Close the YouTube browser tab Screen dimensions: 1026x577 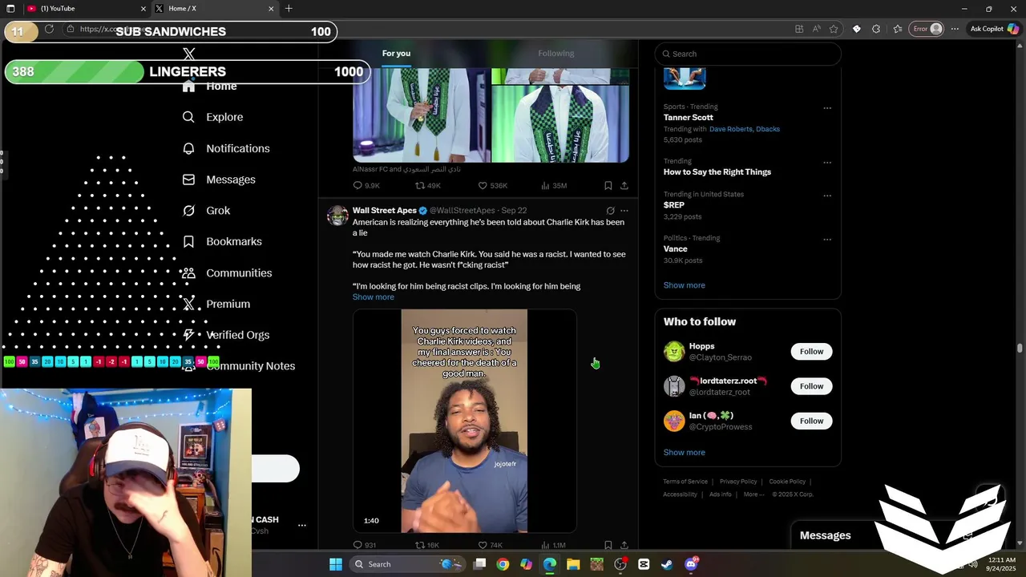[143, 9]
